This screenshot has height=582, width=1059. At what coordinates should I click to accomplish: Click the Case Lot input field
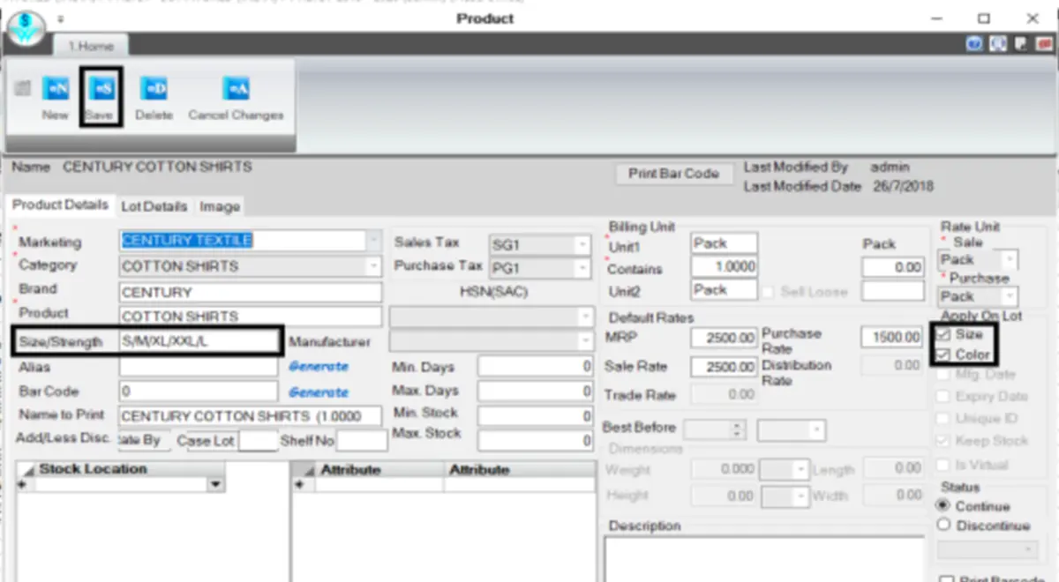tap(259, 440)
